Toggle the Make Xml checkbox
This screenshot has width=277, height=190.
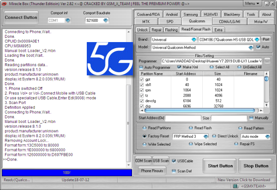[179, 67]
